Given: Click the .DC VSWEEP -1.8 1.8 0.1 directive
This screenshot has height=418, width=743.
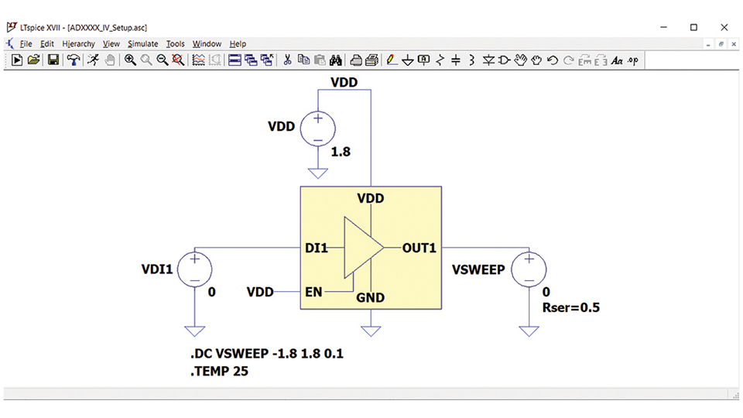Looking at the screenshot, I should pyautogui.click(x=267, y=354).
